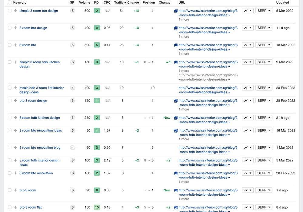Check the box for 'simple 3 room hdb kitchen design'
Screen dimensions: 303x212
click(x=10, y=62)
